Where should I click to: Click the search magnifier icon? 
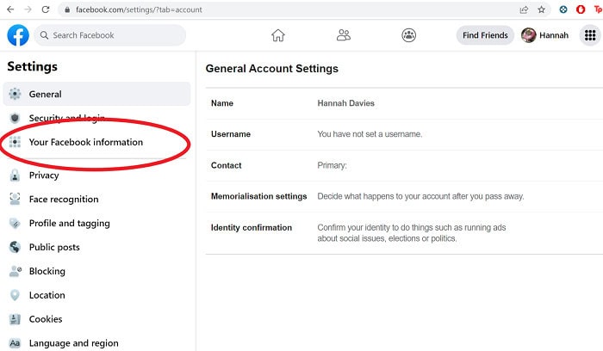pyautogui.click(x=44, y=35)
